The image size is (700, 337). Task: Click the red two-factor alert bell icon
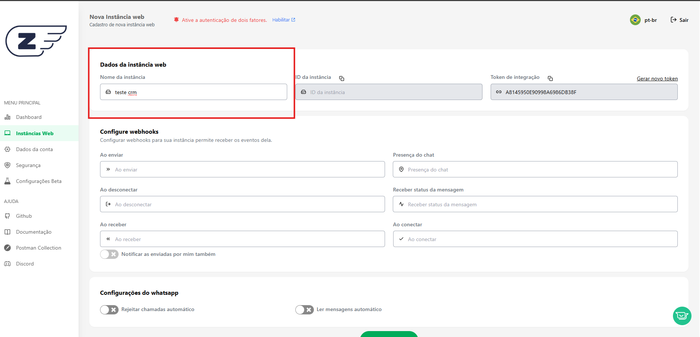coord(176,20)
